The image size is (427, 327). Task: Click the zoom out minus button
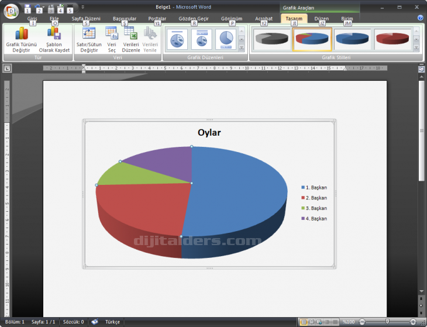tap(362, 322)
